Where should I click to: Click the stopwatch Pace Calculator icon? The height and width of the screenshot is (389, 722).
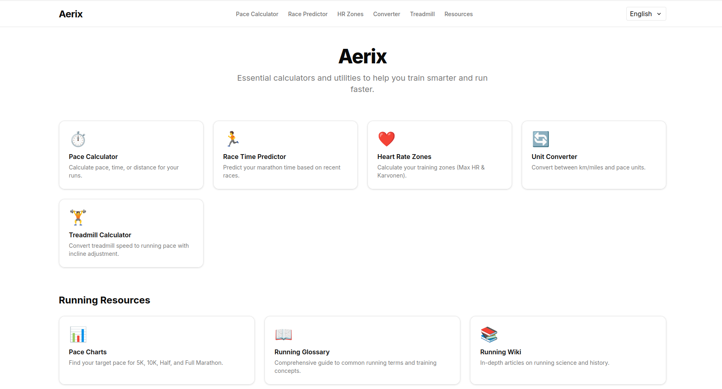pos(78,139)
